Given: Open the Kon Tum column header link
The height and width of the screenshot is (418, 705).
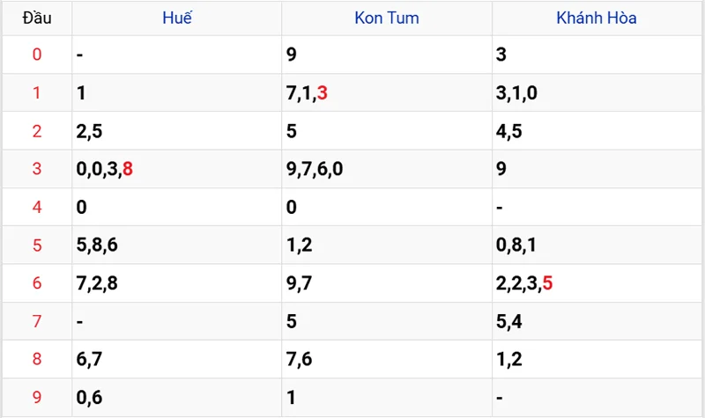Looking at the screenshot, I should click(x=387, y=18).
